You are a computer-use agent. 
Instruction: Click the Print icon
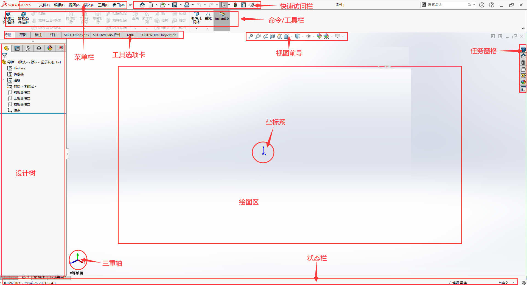pos(187,5)
